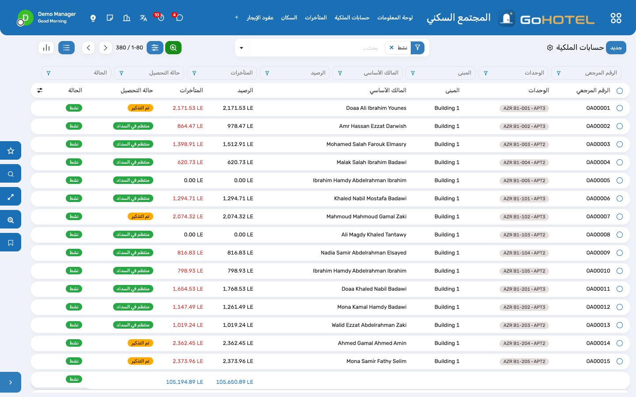Screen dimensions: 636x397
Task: Open the حسابات الملكية top menu item
Action: pyautogui.click(x=352, y=18)
